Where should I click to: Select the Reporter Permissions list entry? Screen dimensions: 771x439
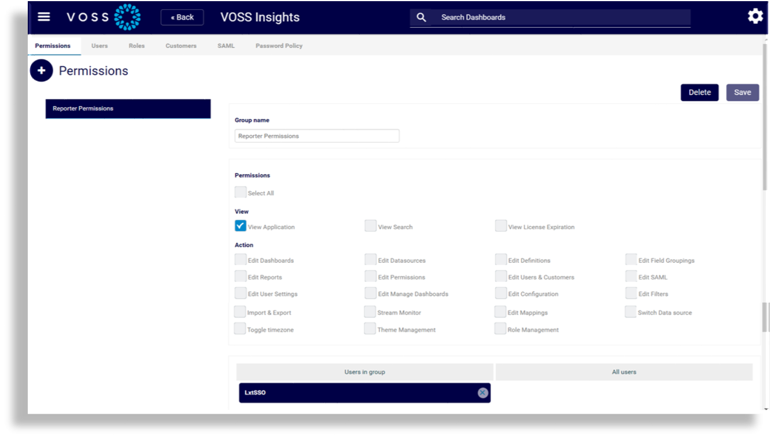(x=127, y=108)
